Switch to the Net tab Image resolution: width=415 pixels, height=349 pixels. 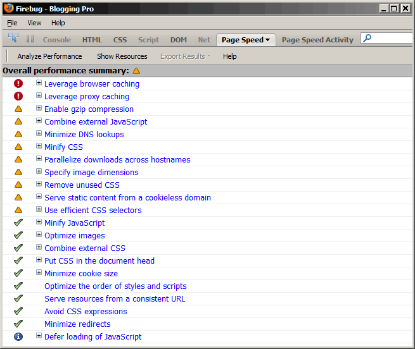click(204, 40)
